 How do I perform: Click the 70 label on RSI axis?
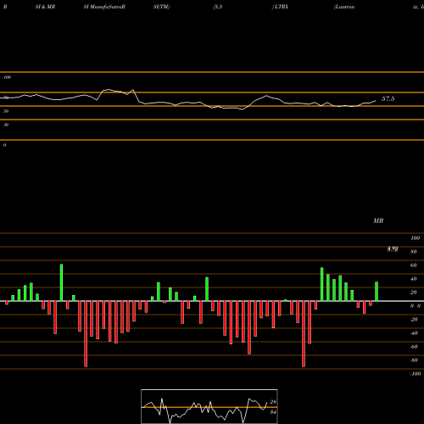[6, 98]
